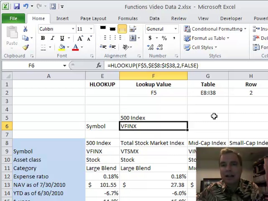The image size is (268, 201).
Task: Click the Paste clipboard icon
Action: [x=12, y=32]
